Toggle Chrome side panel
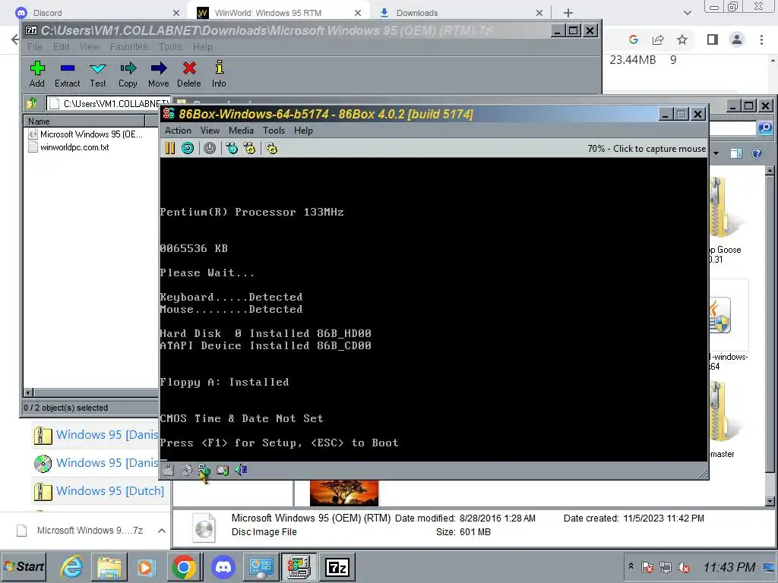 pyautogui.click(x=713, y=39)
